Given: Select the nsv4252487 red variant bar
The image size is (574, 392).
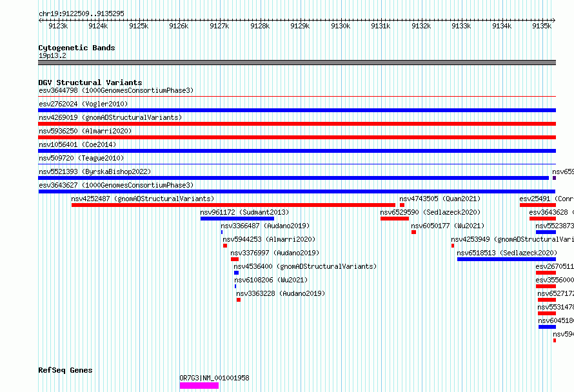Looking at the screenshot, I should pos(233,205).
